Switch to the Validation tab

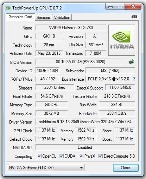pos(62,18)
